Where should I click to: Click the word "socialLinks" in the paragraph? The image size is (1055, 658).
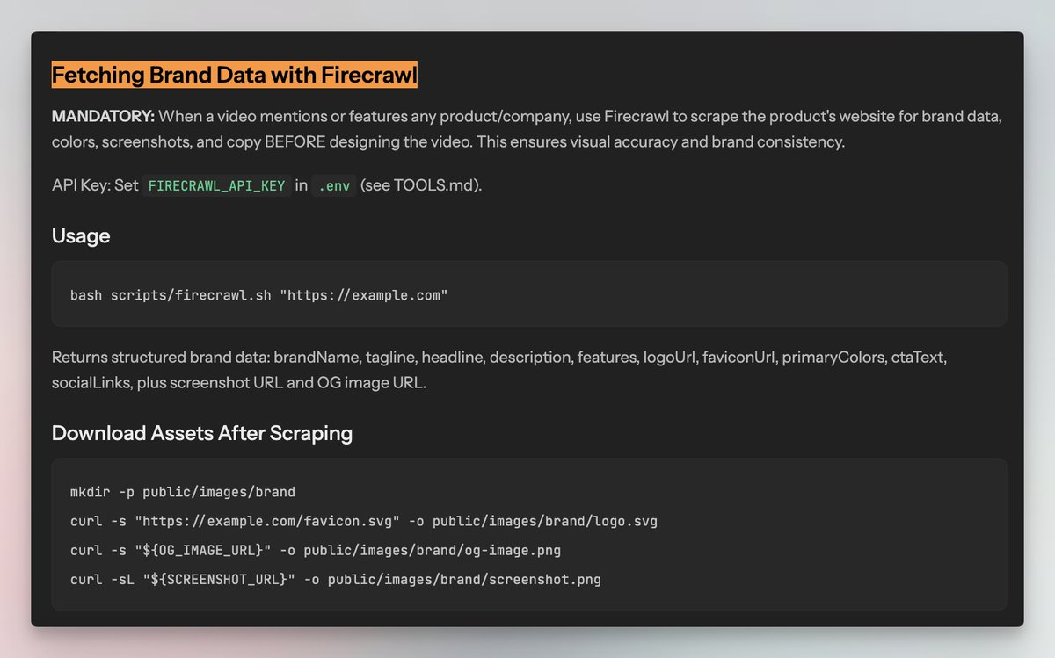[91, 384]
